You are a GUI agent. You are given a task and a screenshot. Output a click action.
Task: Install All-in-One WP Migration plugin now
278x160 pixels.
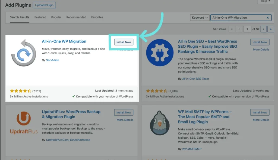tap(124, 42)
